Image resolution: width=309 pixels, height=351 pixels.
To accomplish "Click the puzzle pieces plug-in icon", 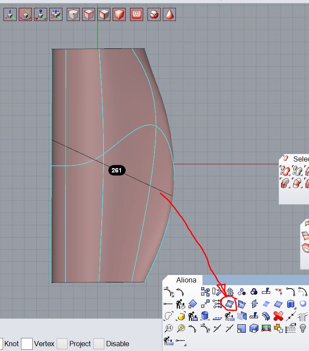I will 278,328.
